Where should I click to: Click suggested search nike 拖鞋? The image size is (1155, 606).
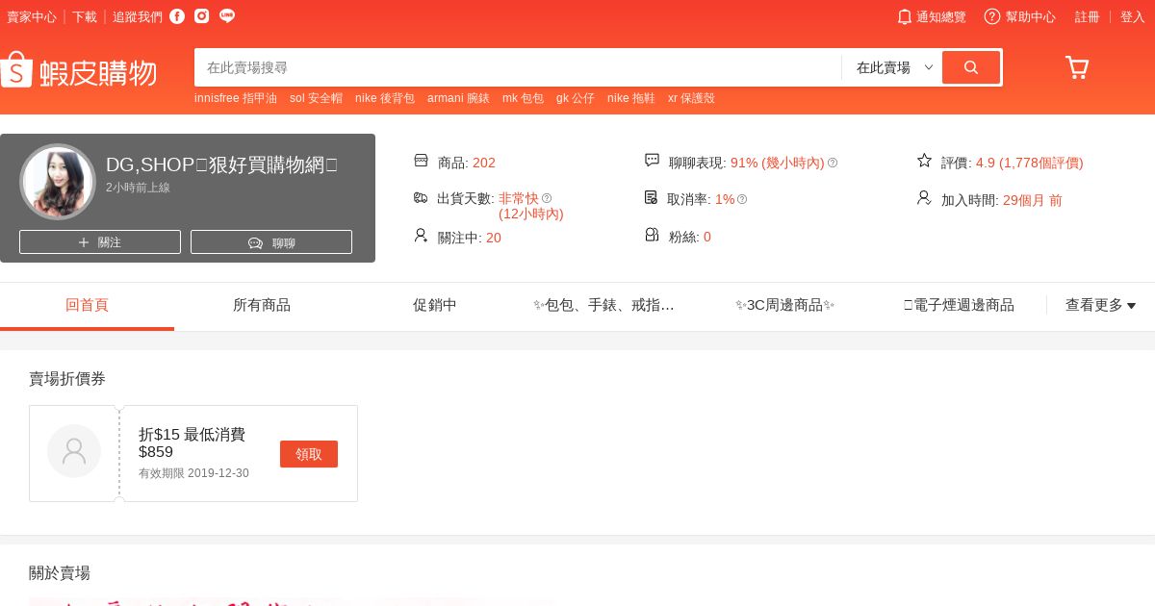pyautogui.click(x=631, y=98)
